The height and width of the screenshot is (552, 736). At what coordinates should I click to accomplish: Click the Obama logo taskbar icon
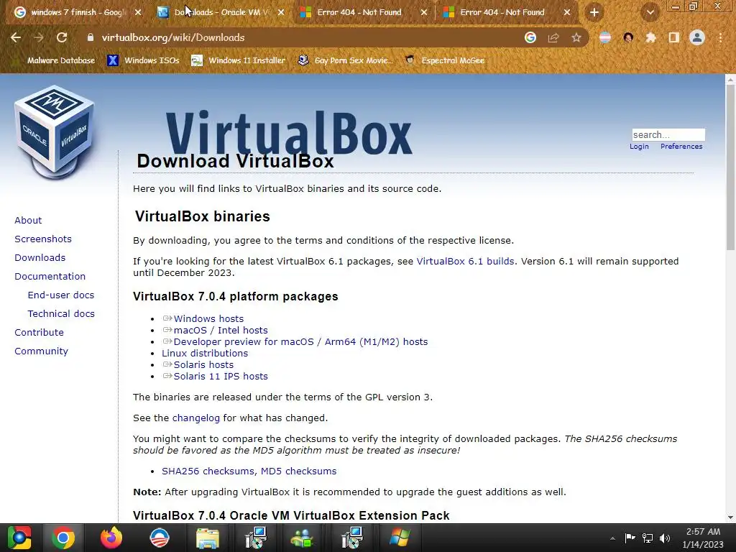(160, 538)
